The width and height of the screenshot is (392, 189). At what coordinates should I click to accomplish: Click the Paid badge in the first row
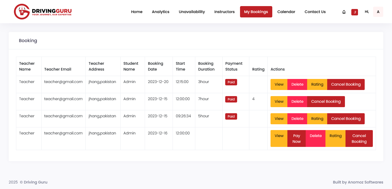point(231,82)
